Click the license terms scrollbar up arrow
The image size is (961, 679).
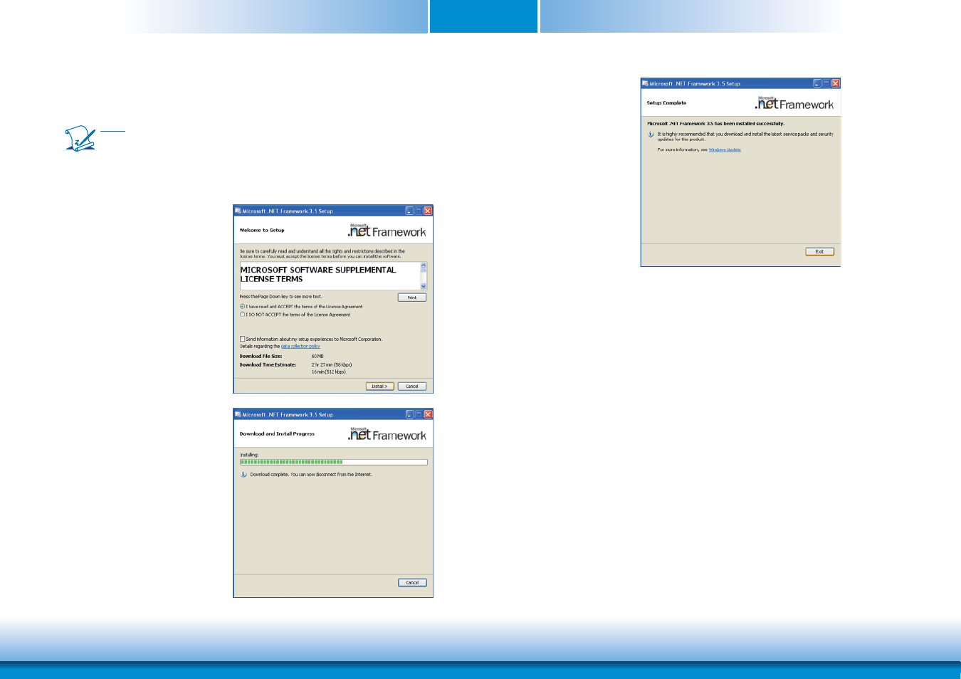click(424, 265)
